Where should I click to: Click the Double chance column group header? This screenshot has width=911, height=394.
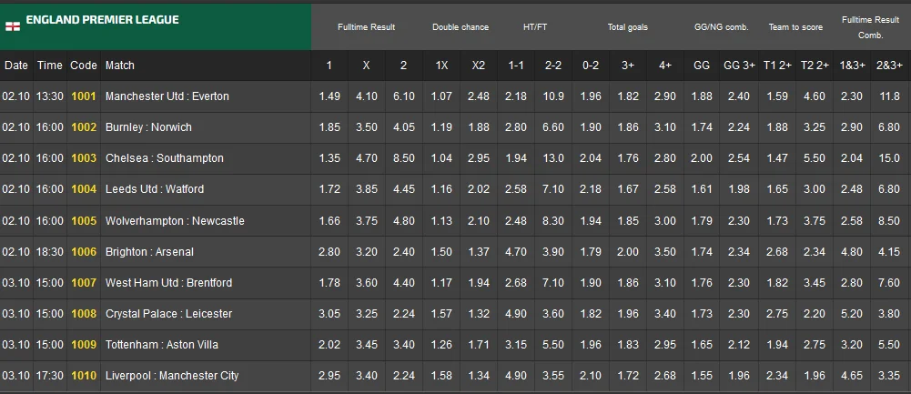pos(461,27)
